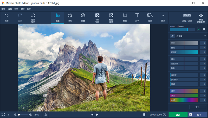
Task: Adjust the Temperature (溫度) color slider
Action: point(184,91)
